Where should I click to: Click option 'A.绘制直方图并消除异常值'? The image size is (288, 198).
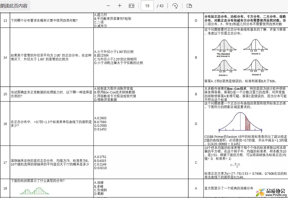point(113,89)
